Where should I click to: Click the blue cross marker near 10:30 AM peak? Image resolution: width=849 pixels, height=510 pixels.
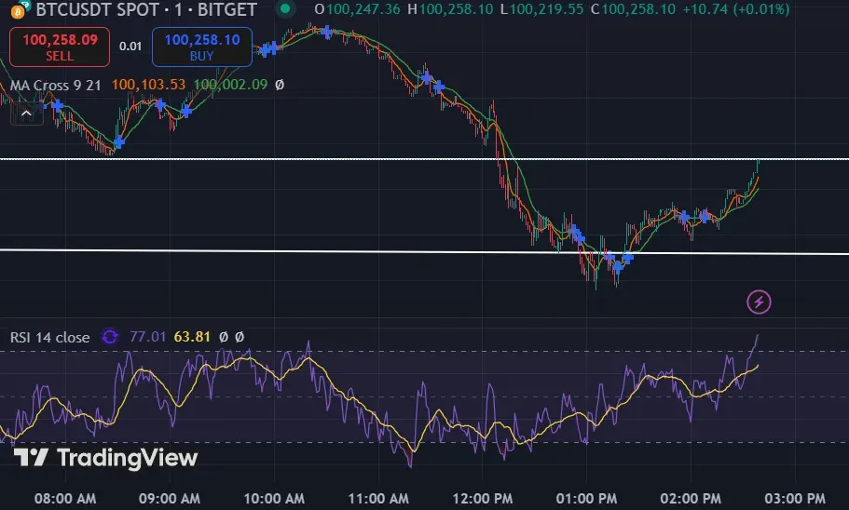point(326,32)
